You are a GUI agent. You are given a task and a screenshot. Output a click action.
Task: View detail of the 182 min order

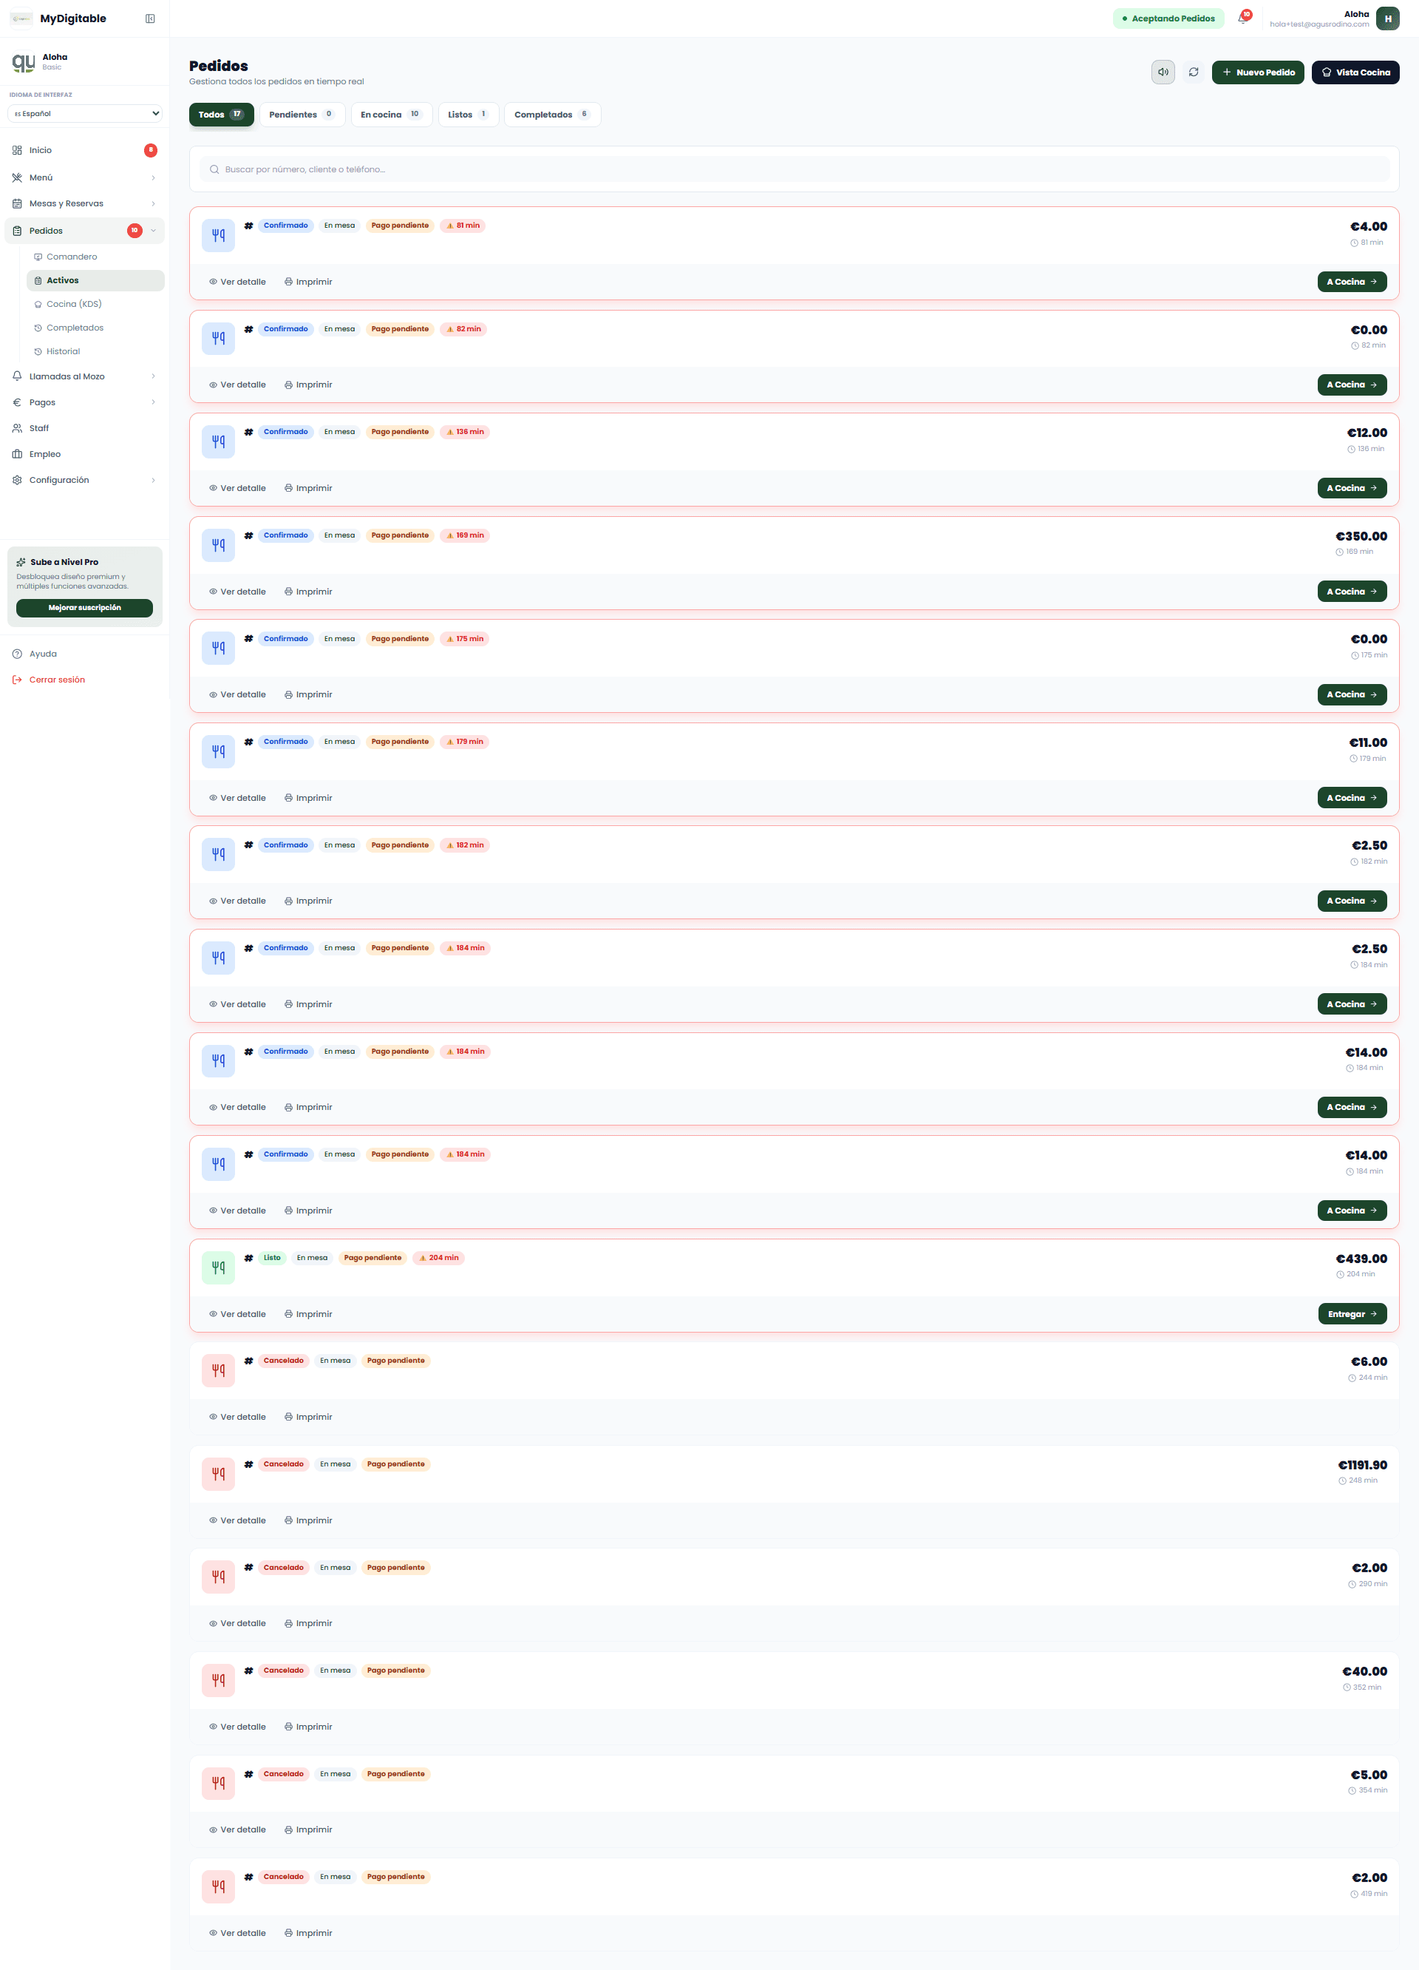[x=237, y=901]
